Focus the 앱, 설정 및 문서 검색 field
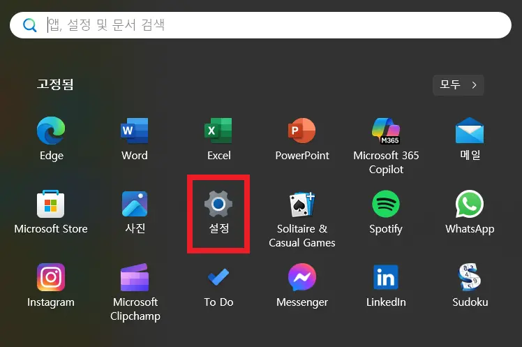The width and height of the screenshot is (522, 347). (260, 25)
